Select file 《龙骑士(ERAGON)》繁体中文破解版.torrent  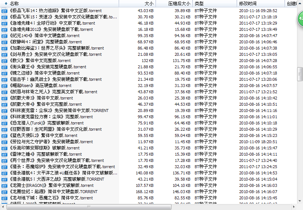coord(52,185)
